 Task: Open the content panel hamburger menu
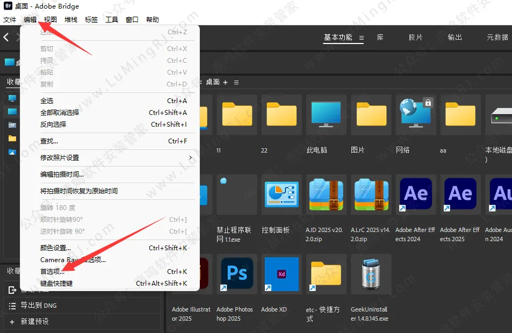coord(236,82)
